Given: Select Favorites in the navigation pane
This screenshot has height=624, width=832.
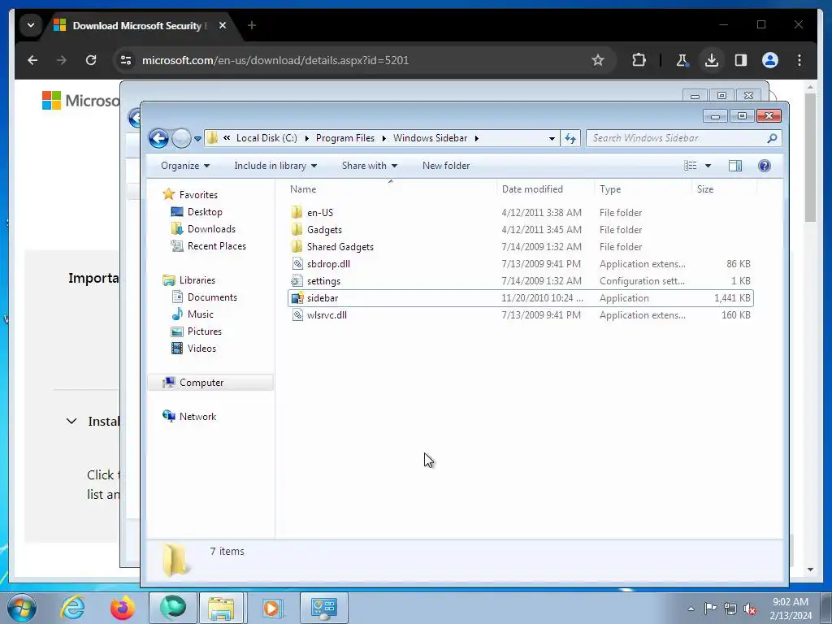Looking at the screenshot, I should click(198, 195).
